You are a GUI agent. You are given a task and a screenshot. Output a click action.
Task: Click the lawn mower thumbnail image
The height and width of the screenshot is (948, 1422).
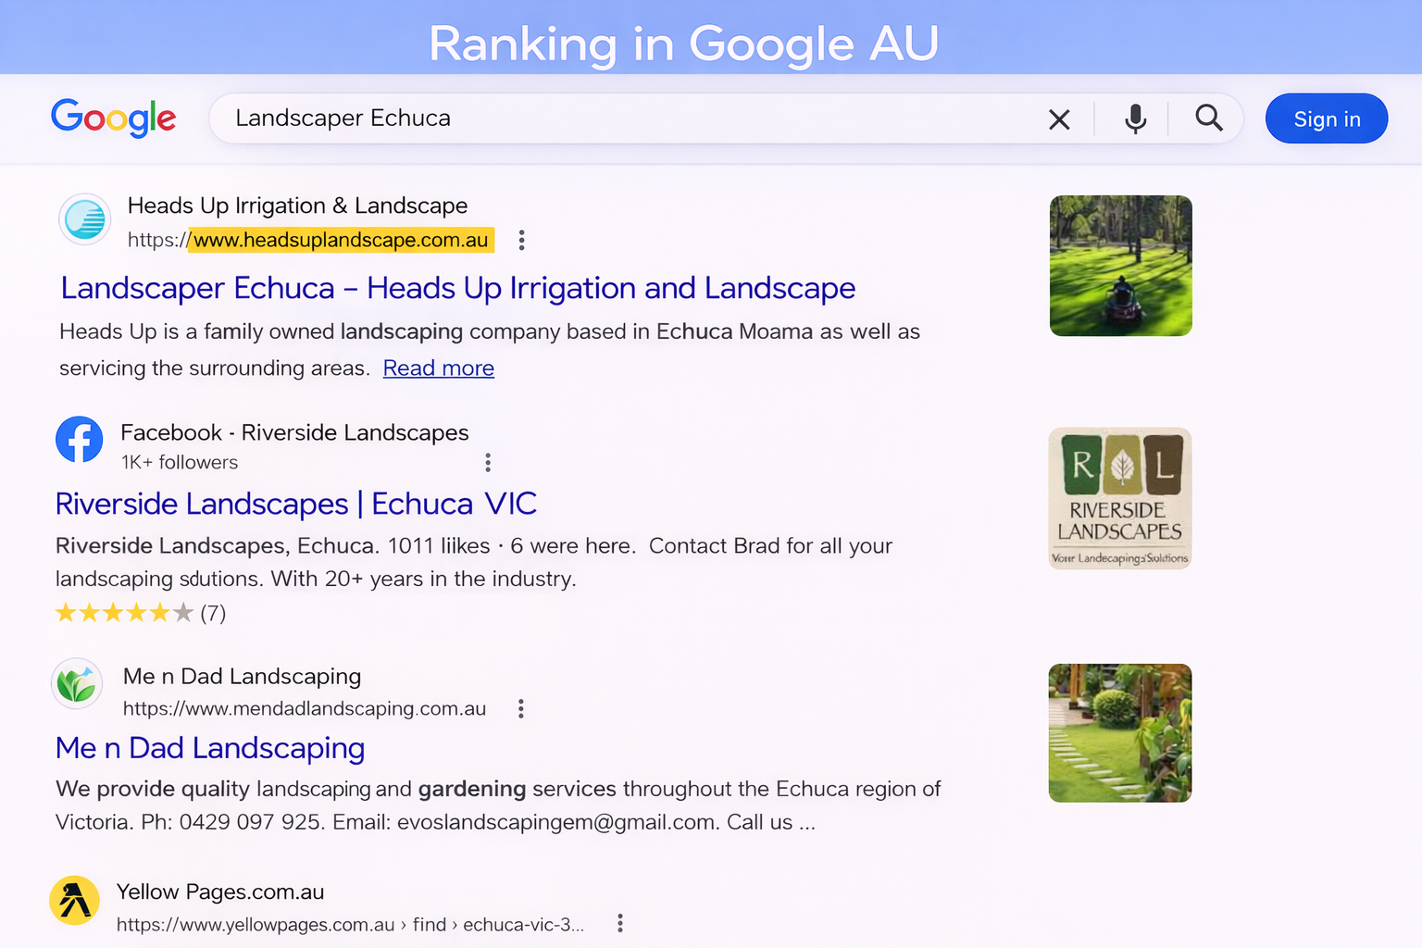[x=1120, y=266]
